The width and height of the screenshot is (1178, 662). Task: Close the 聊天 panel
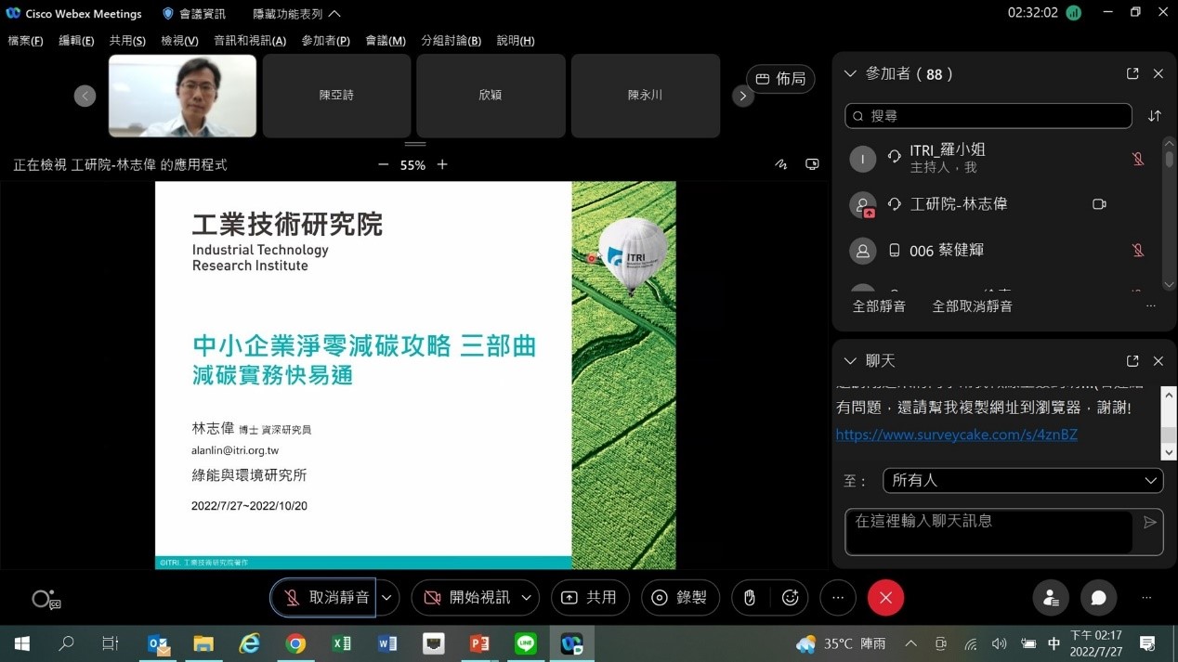pos(1158,361)
